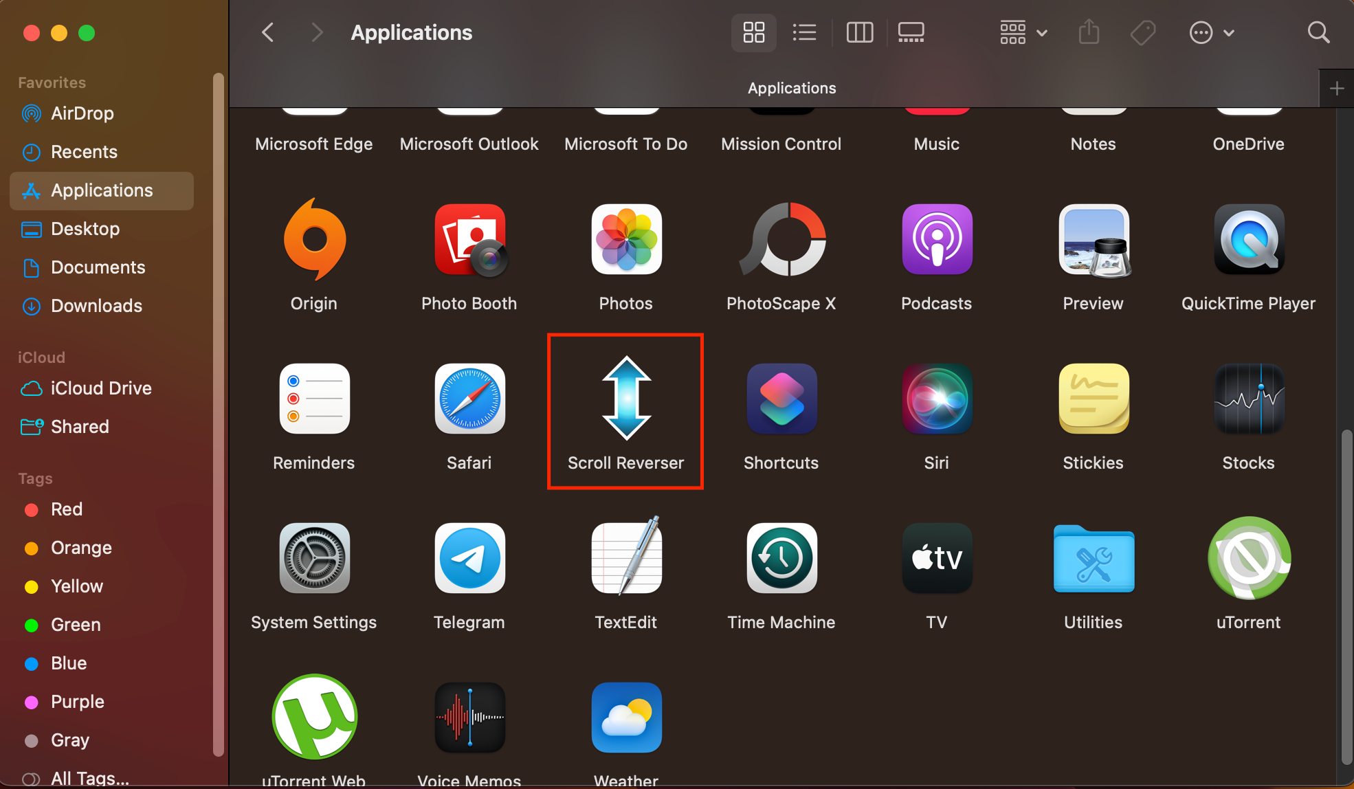
Task: Select Recents in the sidebar
Action: pos(102,152)
